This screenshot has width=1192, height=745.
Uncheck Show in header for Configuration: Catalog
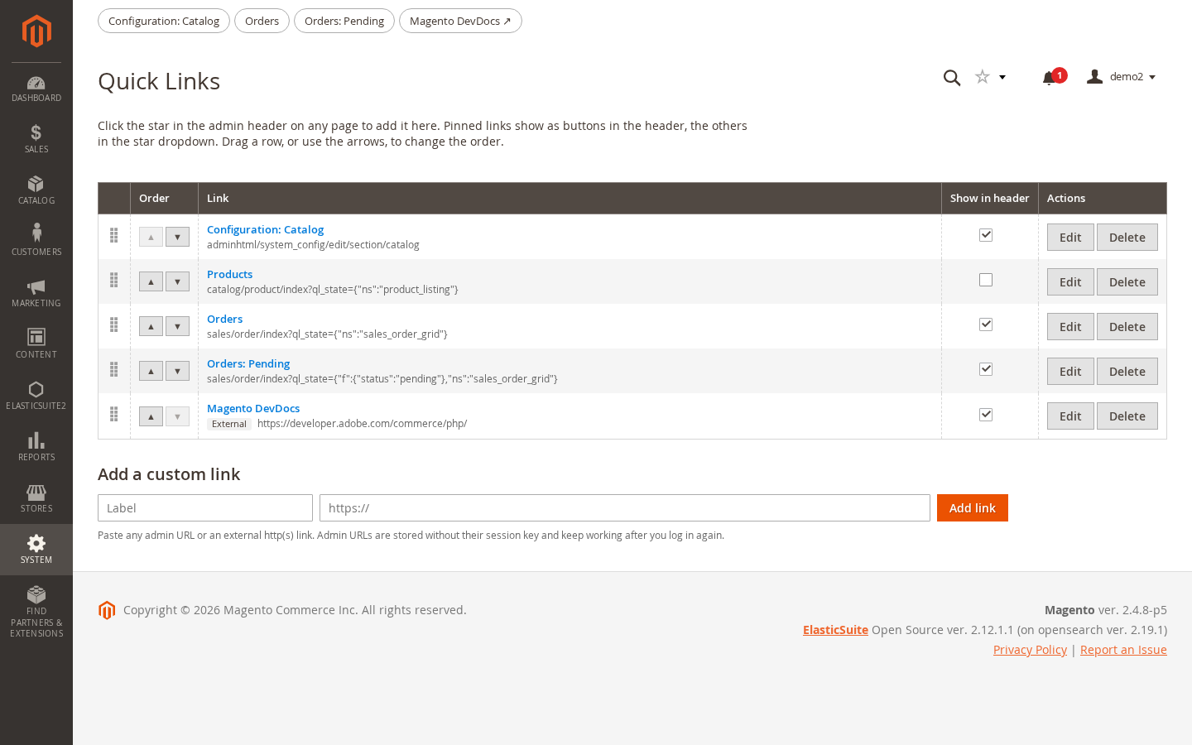[x=986, y=235]
